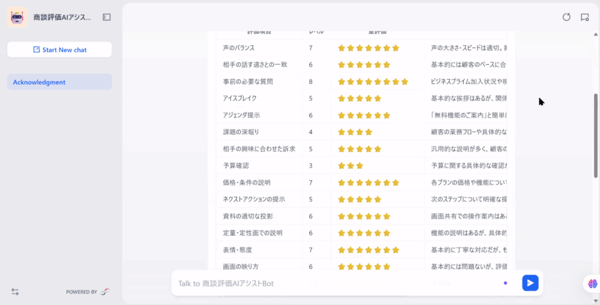Select the 声のバランス row label
The image size is (600, 305).
pyautogui.click(x=238, y=48)
